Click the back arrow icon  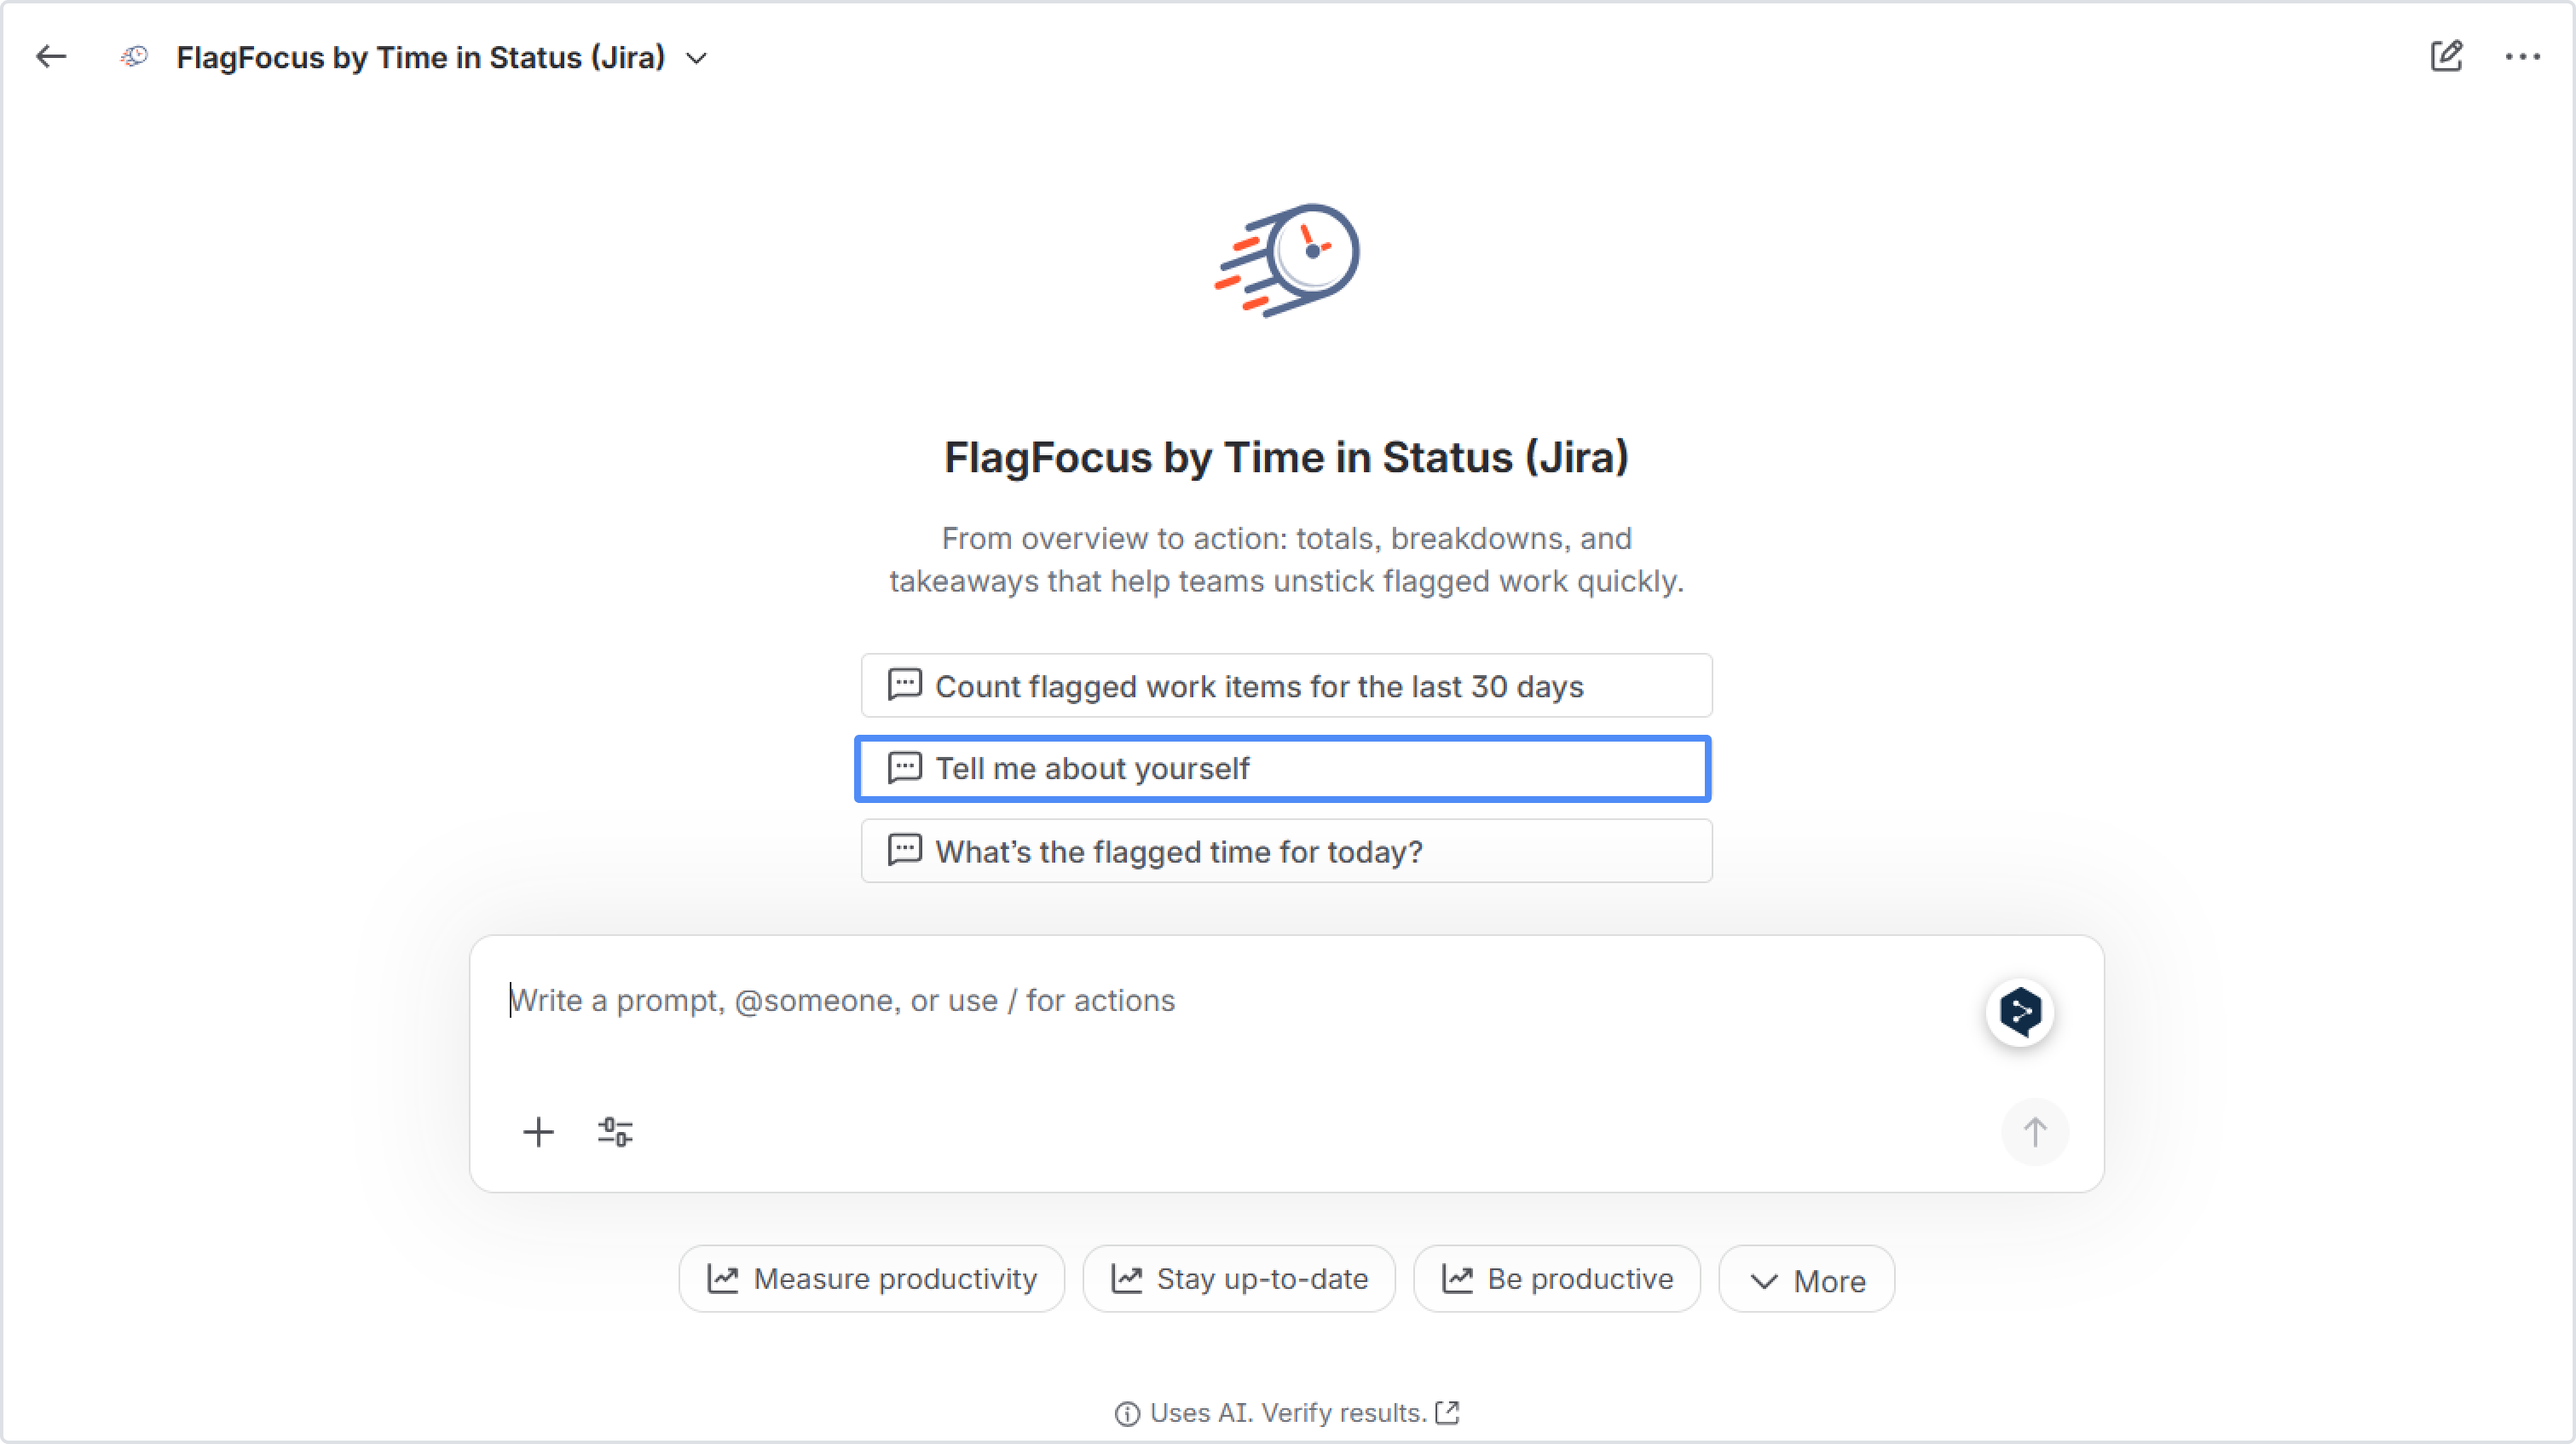pyautogui.click(x=51, y=57)
